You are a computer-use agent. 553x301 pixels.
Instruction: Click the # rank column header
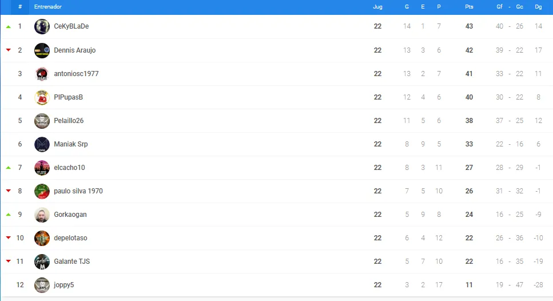click(x=20, y=7)
